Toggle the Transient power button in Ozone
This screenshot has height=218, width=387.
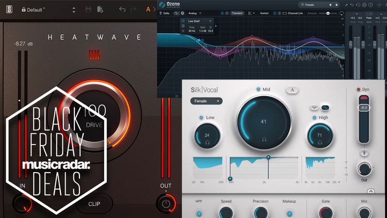point(222,13)
